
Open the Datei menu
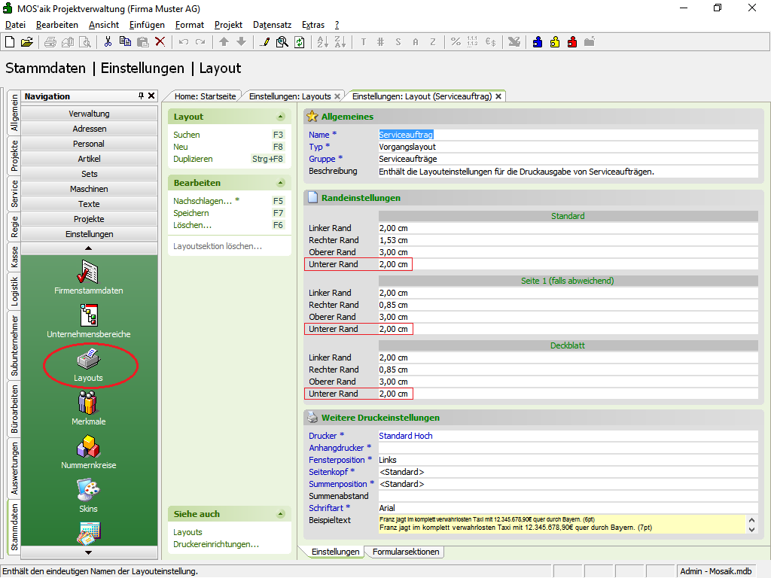point(15,25)
